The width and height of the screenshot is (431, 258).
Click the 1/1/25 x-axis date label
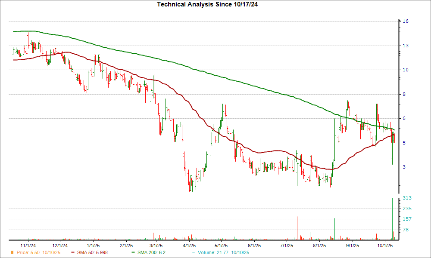coord(93,246)
